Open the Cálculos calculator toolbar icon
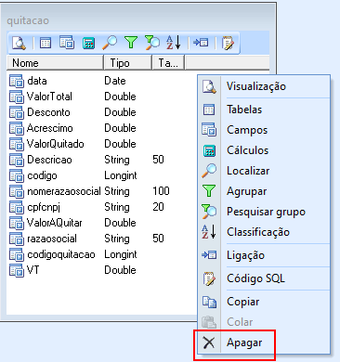Viewport: 340px width, 362px height. pyautogui.click(x=88, y=43)
